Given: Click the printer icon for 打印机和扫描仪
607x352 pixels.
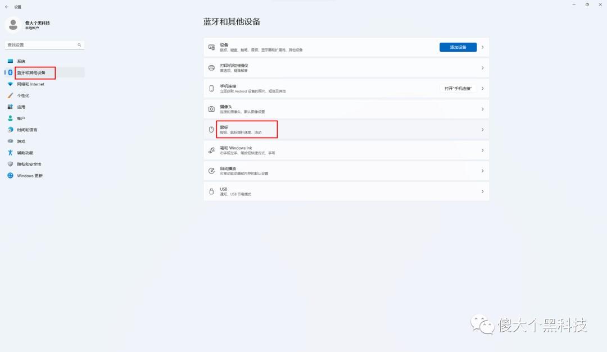Looking at the screenshot, I should click(211, 68).
